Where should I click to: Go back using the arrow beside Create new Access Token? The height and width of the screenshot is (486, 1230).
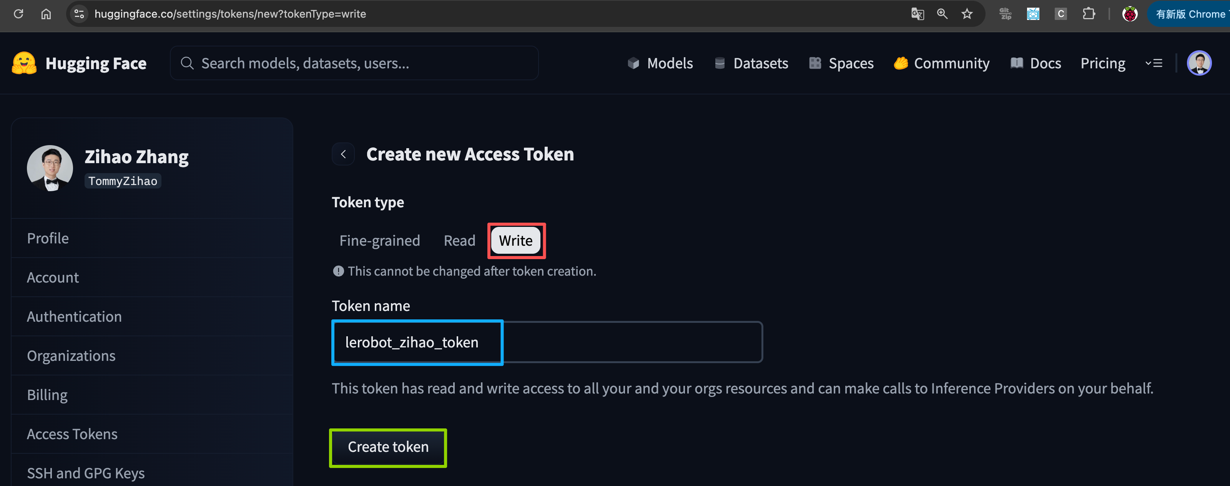[343, 154]
